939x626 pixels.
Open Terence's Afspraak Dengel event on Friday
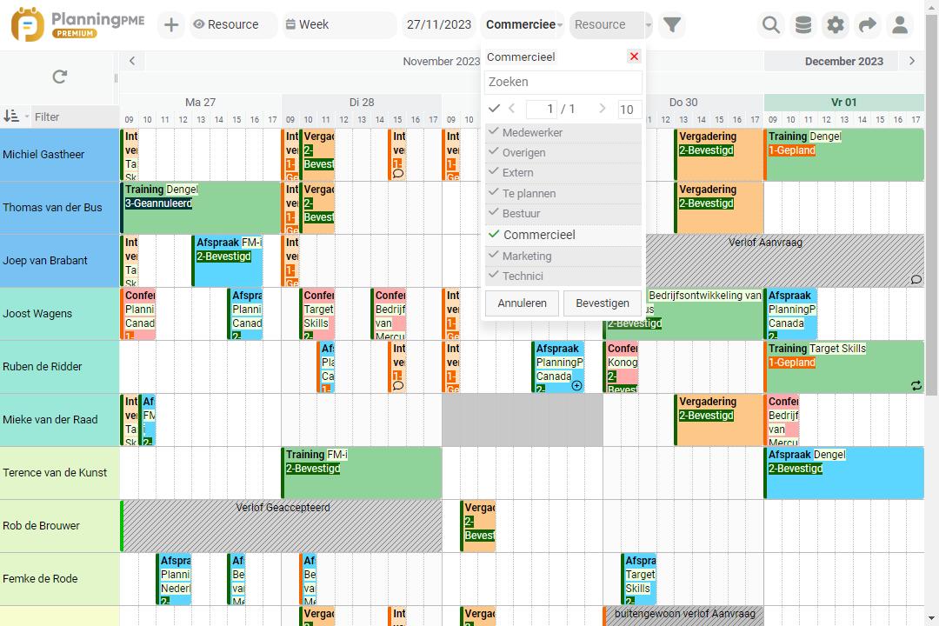click(x=843, y=473)
